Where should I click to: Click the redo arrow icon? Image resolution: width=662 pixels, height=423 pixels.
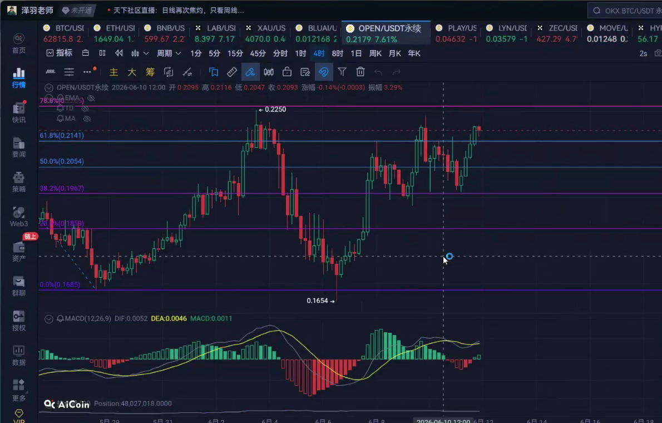(397, 73)
